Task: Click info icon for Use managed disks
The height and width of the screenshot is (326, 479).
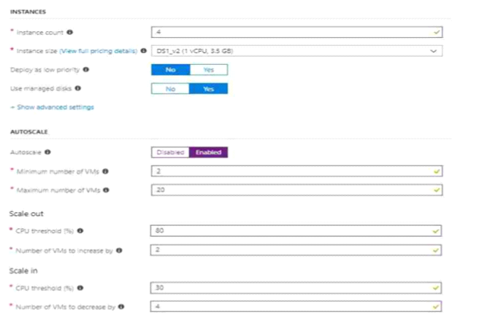Action: coord(78,88)
